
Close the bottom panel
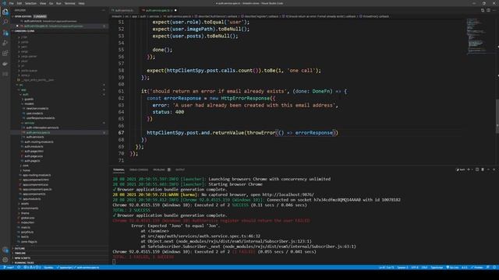pos(494,170)
